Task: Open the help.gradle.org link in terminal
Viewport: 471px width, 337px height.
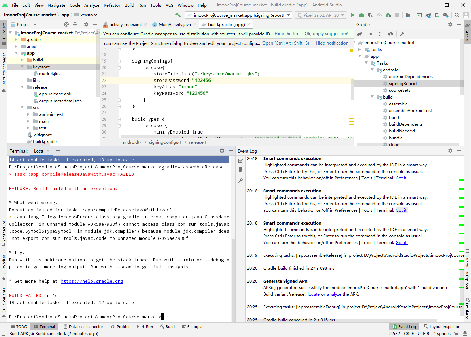Action: point(92,281)
